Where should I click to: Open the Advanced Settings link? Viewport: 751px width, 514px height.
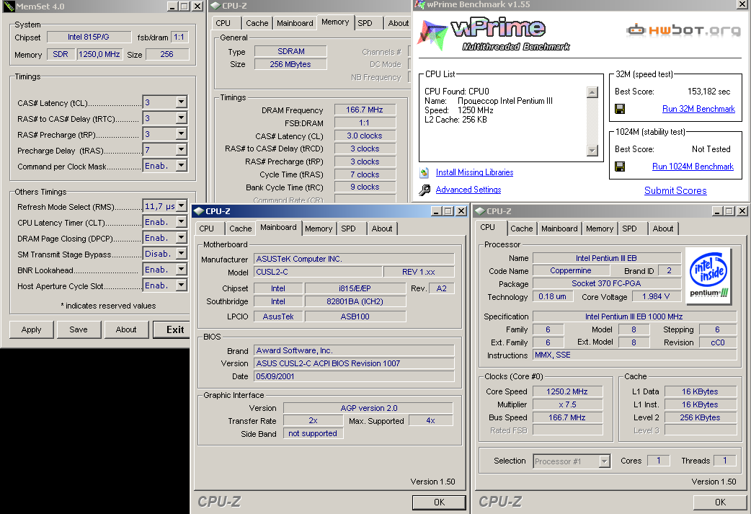click(x=468, y=190)
